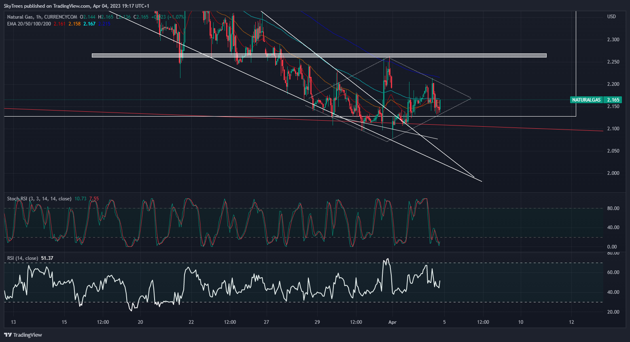Open the Stoch RSI indicator legend
Screen dimensions: 630x342
click(x=39, y=199)
